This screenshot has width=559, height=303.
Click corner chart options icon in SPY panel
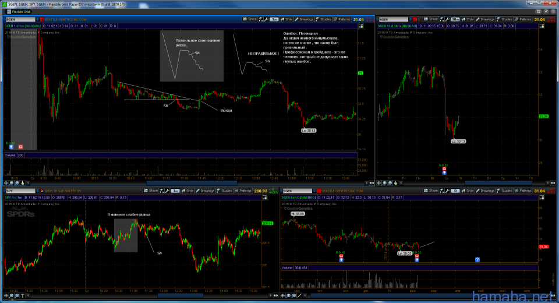pyautogui.click(x=264, y=198)
